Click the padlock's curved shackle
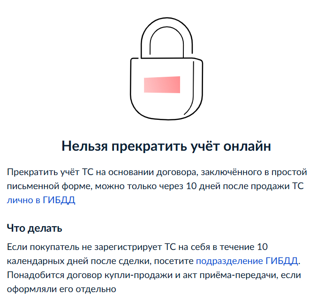324x301 pixels. click(x=166, y=37)
